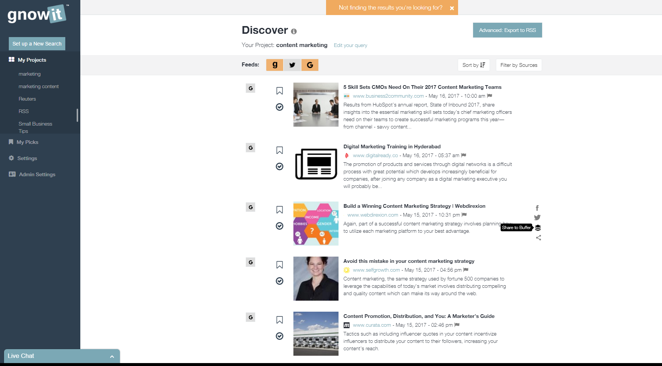This screenshot has height=366, width=662.
Task: Flag the digitalready.co article
Action: (464, 155)
